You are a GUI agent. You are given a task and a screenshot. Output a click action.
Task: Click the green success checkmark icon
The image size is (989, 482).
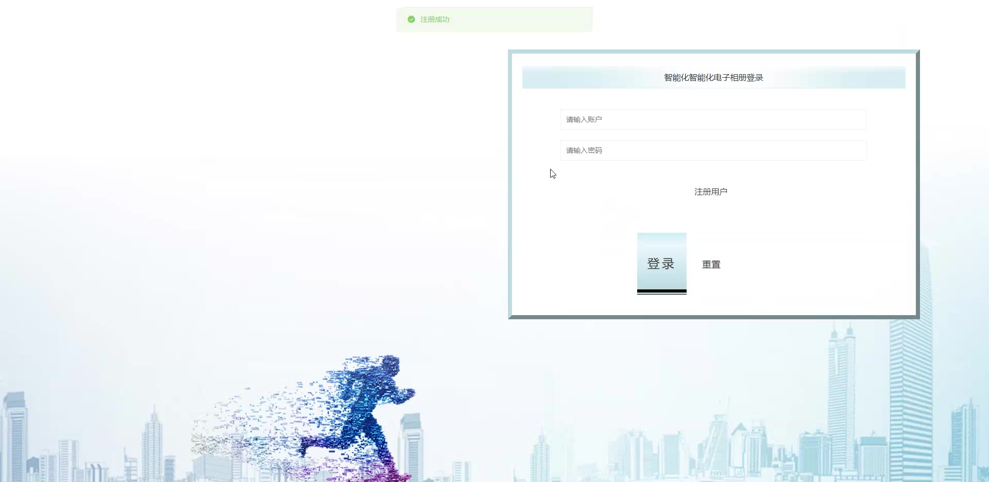coord(411,19)
